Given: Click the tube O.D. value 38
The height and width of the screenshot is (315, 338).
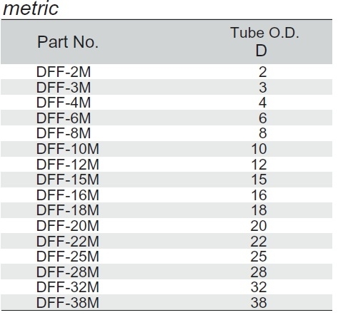Looking at the screenshot, I should tap(259, 303).
